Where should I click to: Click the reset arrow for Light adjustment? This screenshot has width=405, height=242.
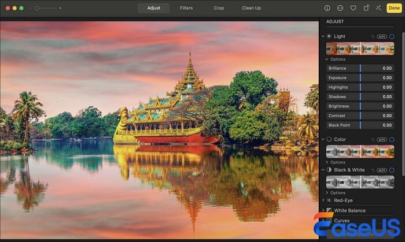tap(373, 36)
